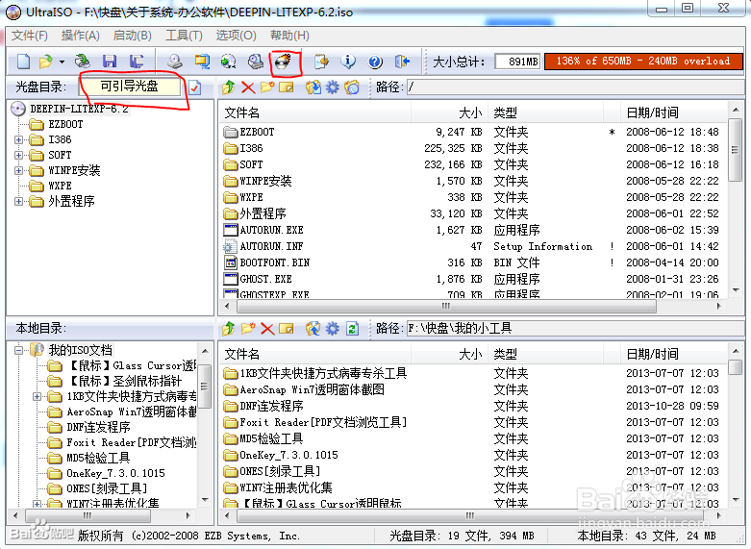
Task: Click red X delete in local pane toolbar
Action: coord(267,329)
